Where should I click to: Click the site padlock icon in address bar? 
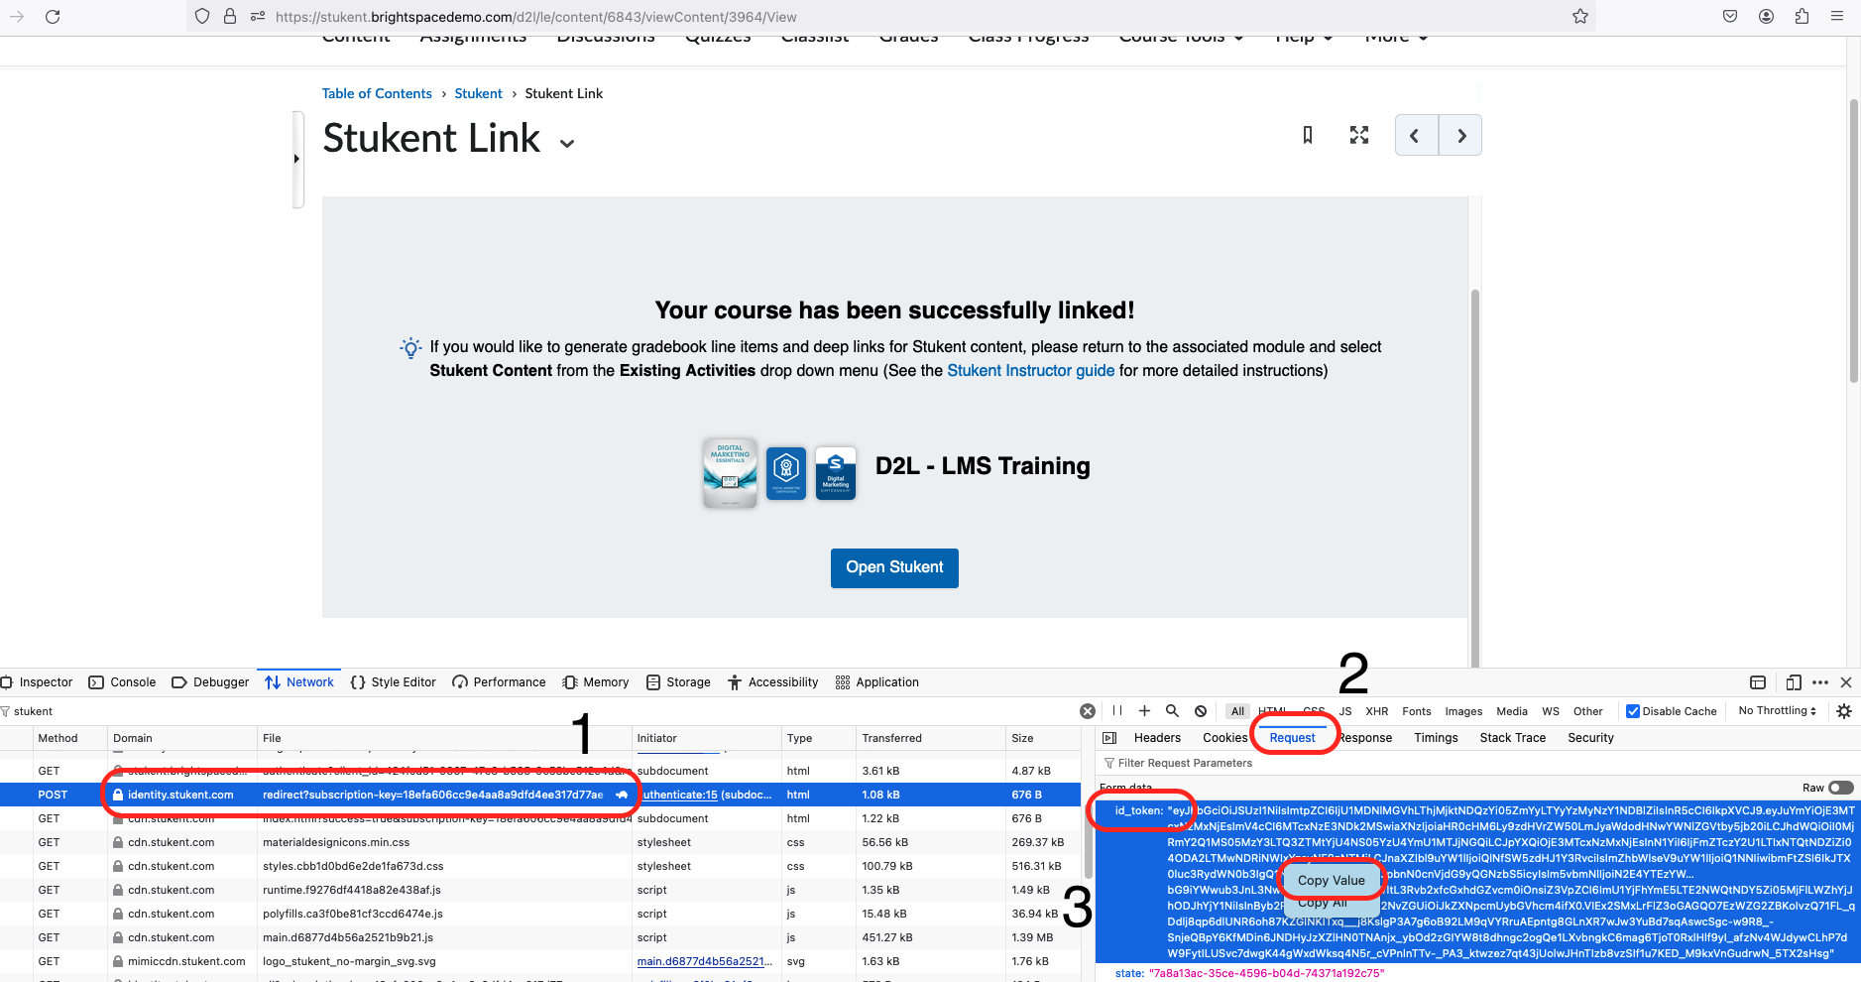tap(230, 17)
